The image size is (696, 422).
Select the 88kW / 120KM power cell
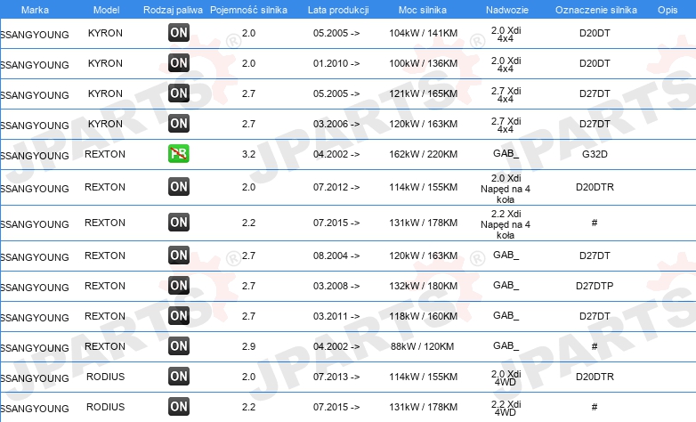click(422, 346)
